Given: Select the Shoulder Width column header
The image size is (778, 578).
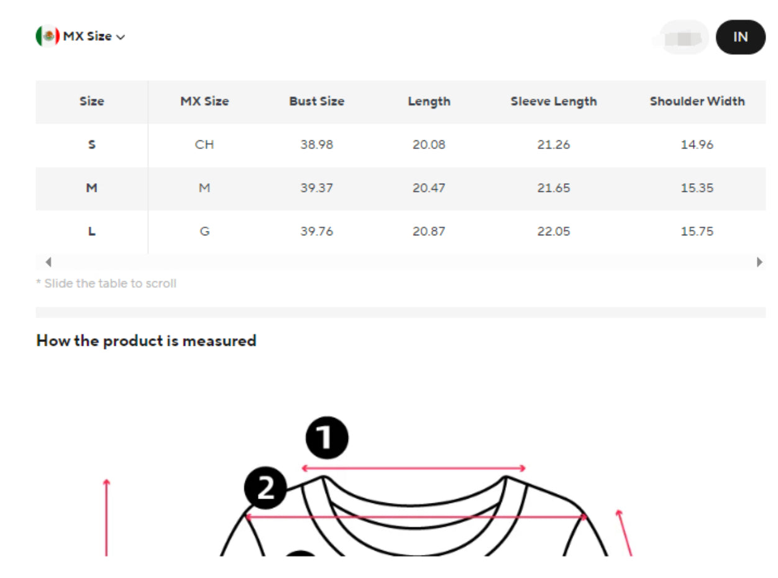Looking at the screenshot, I should tap(697, 102).
